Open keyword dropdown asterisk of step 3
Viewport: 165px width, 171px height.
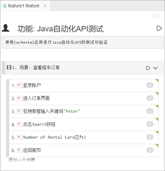click(x=19, y=111)
